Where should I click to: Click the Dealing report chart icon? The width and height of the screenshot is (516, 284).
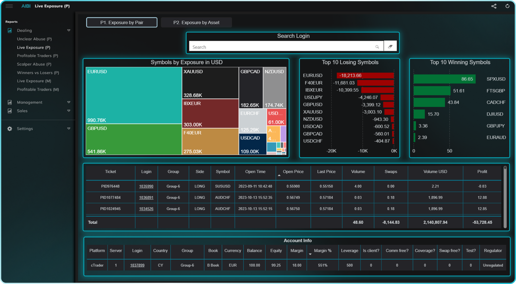click(10, 30)
